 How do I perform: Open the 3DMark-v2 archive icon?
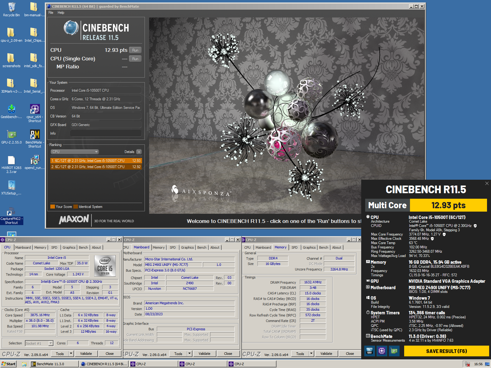(x=11, y=86)
